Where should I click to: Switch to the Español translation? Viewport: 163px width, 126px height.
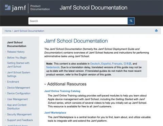tap(106, 64)
